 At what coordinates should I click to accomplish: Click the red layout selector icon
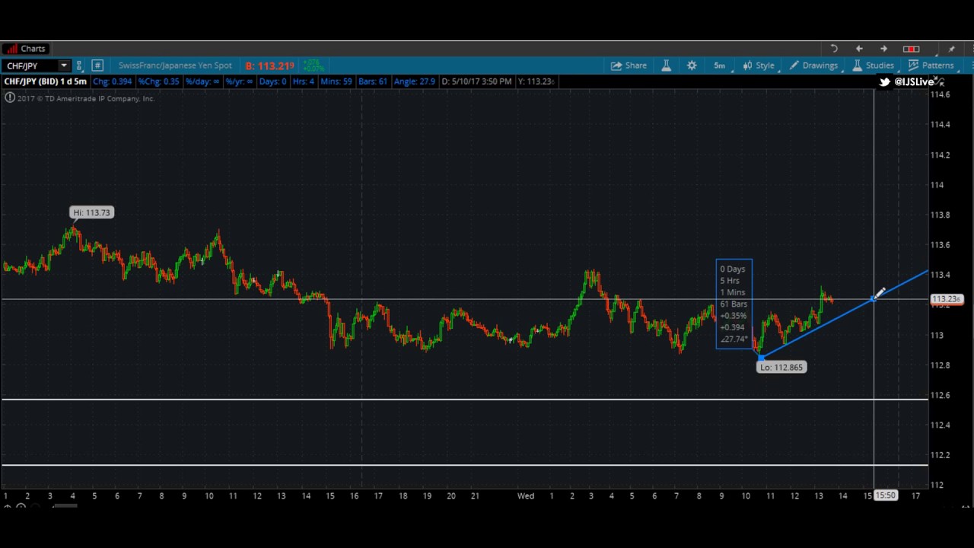pos(911,49)
